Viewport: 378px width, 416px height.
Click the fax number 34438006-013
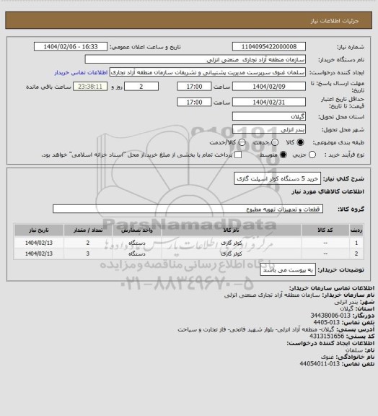[330, 316]
